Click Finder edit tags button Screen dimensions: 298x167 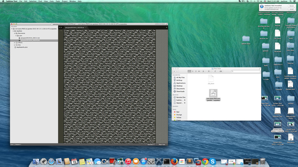coord(221,71)
